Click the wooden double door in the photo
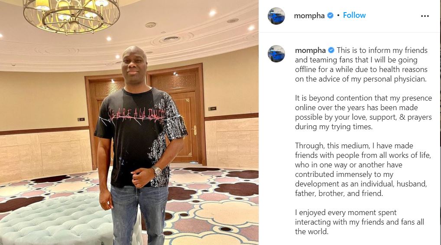Image resolution: width=441 pixels, height=245 pixels. (146, 115)
